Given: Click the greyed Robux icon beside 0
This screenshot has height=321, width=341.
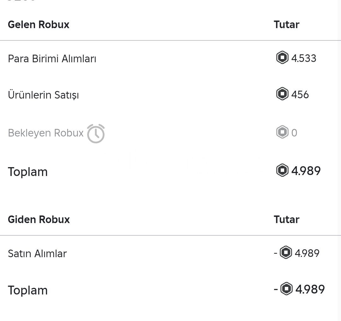Looking at the screenshot, I should (x=282, y=132).
